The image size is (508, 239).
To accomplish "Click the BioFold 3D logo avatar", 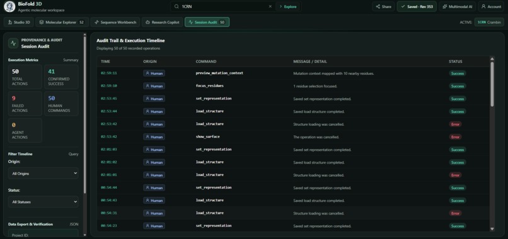I will point(9,6).
